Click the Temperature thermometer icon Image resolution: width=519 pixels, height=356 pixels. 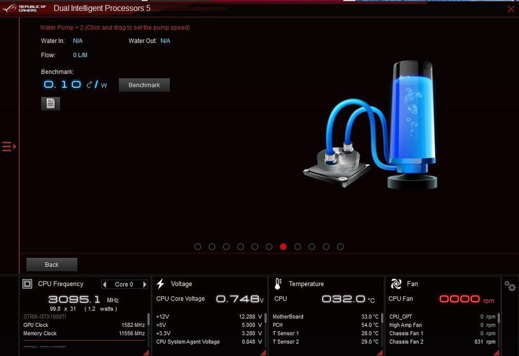click(x=278, y=284)
